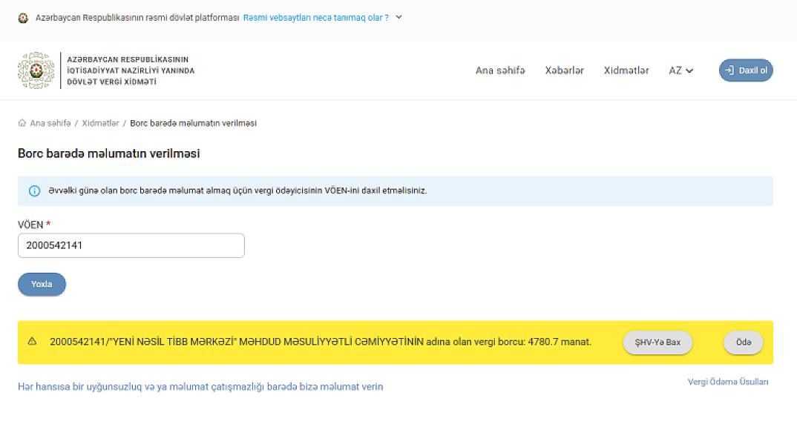Click the info circle icon in the blue notice
Viewport: 797px width, 427px height.
[x=35, y=191]
